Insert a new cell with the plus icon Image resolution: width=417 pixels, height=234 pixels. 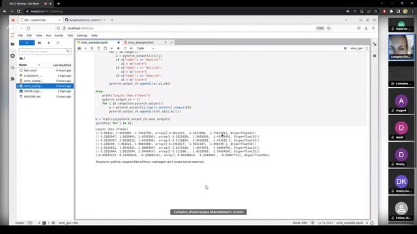[85, 48]
